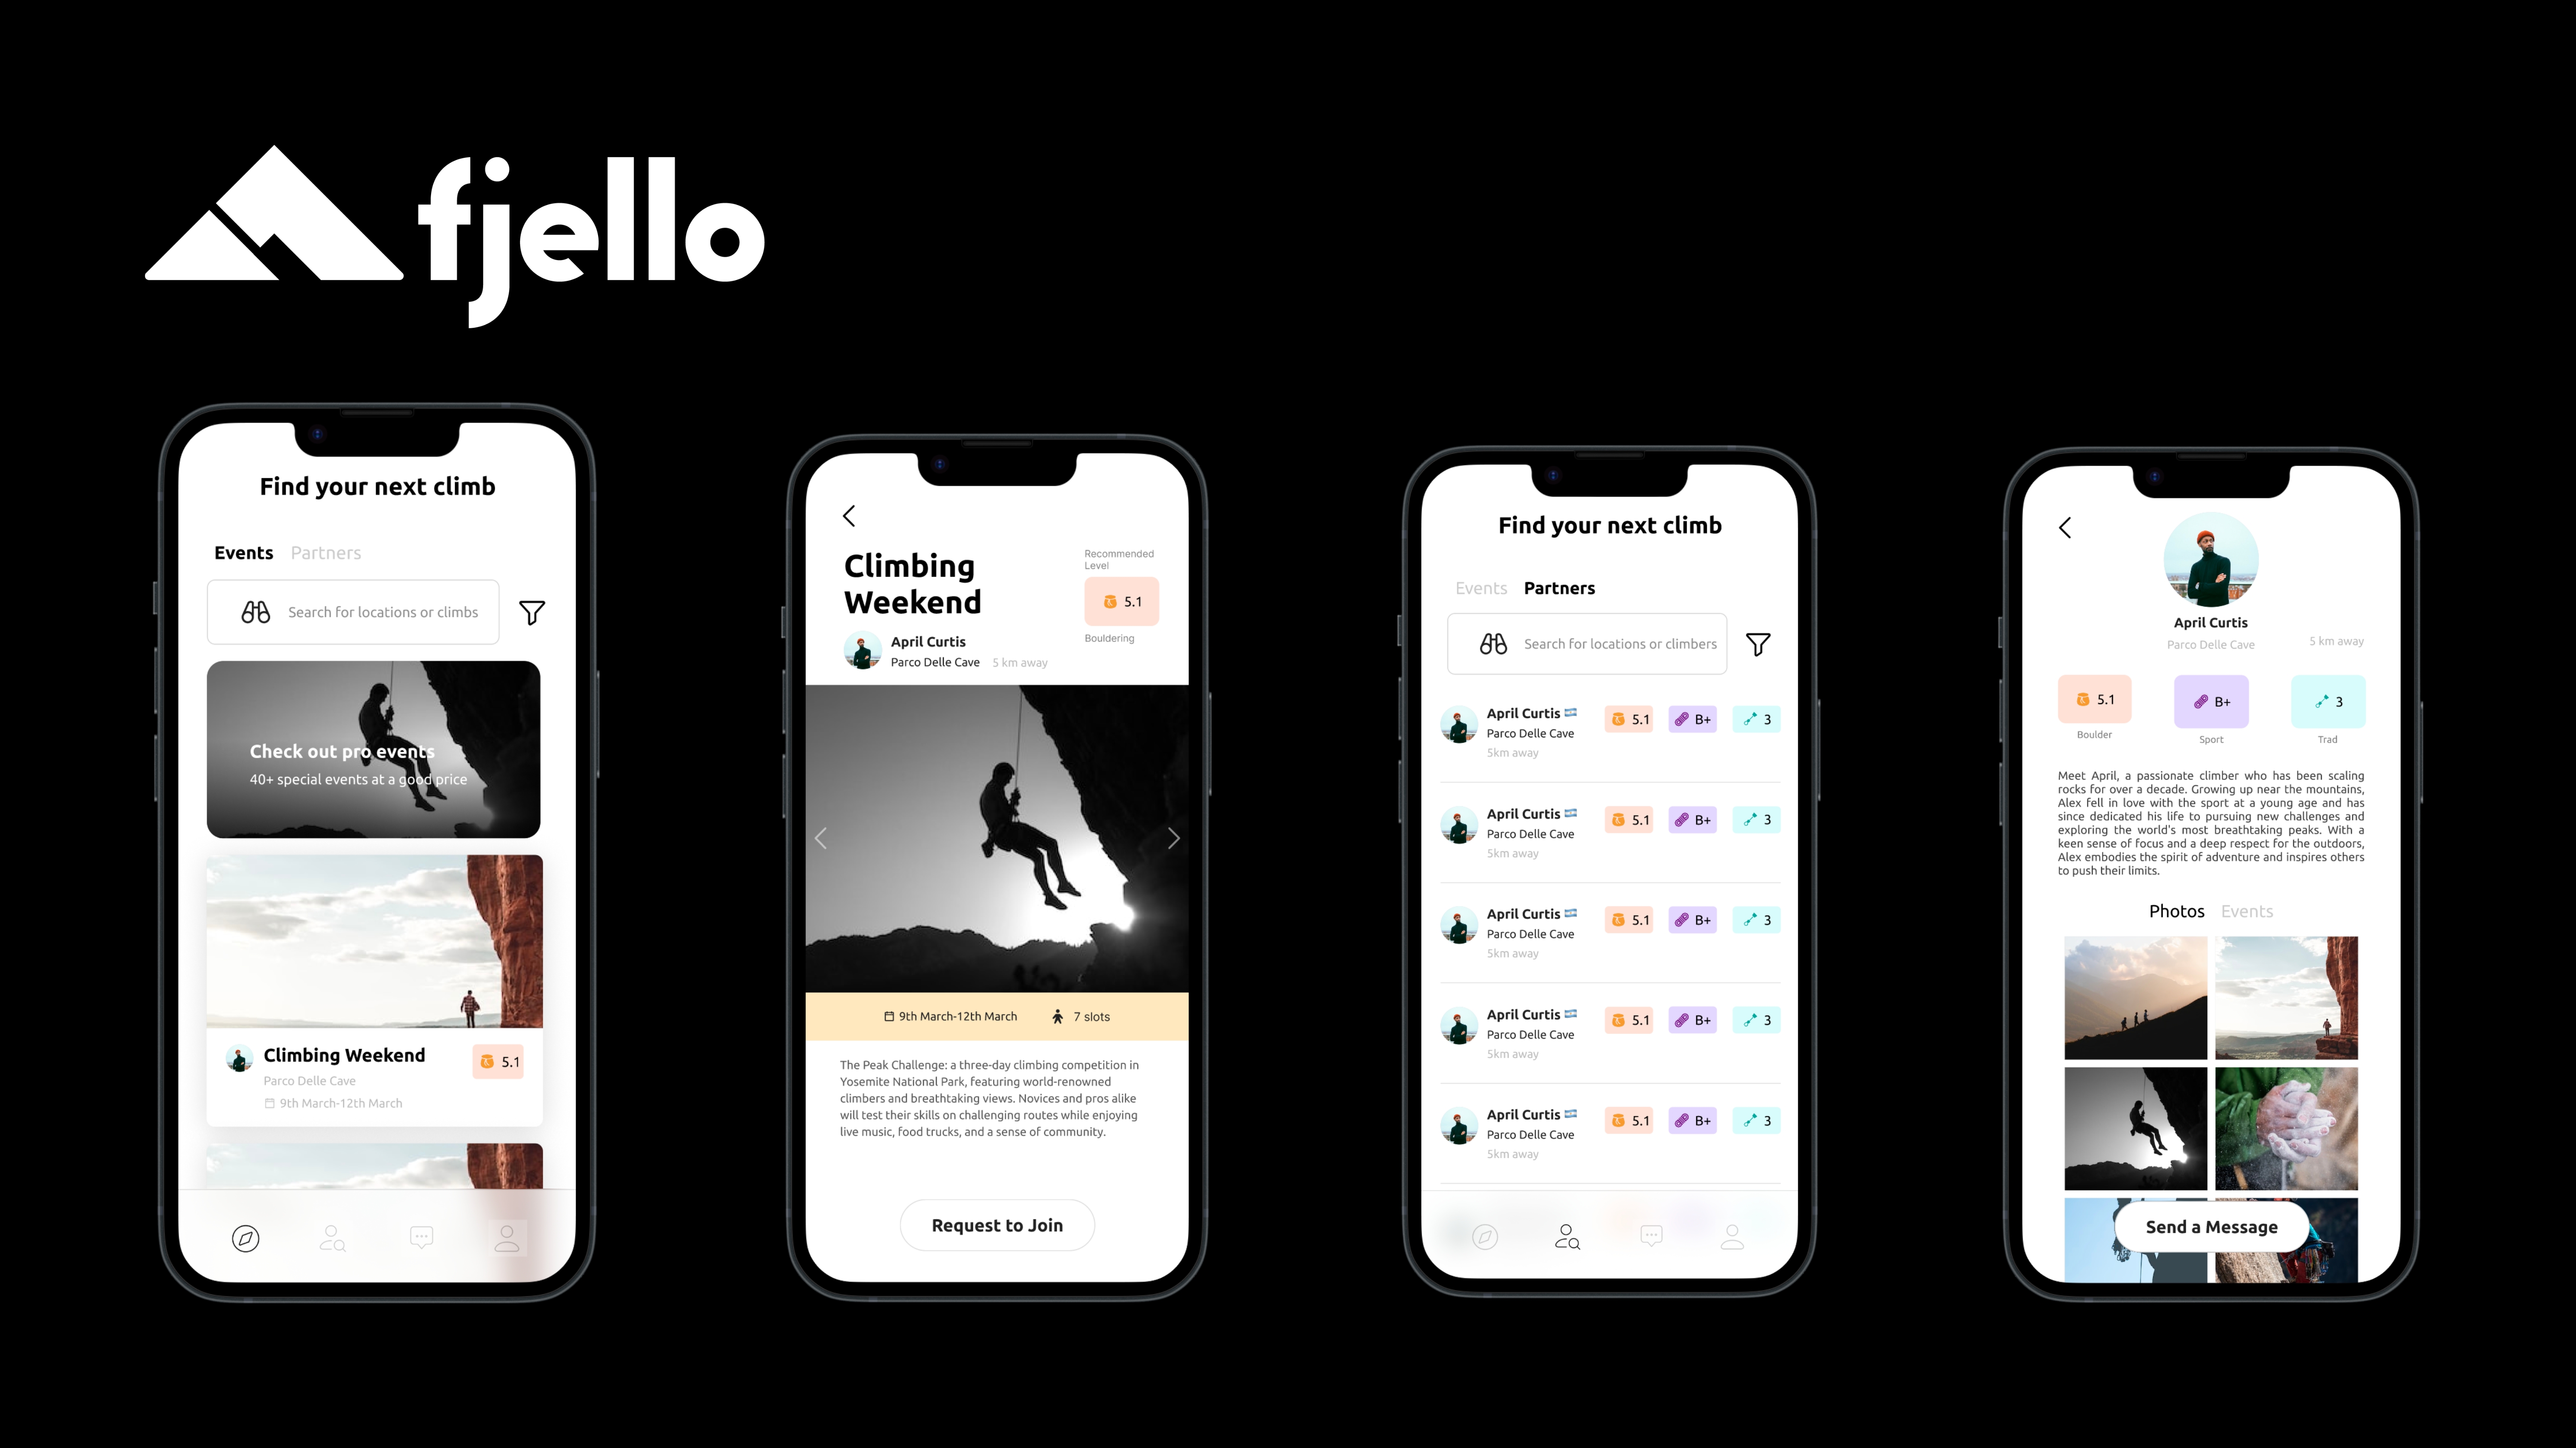Tap the binoculars search icon on Partners tab
Image resolution: width=2576 pixels, height=1448 pixels.
pyautogui.click(x=1493, y=642)
